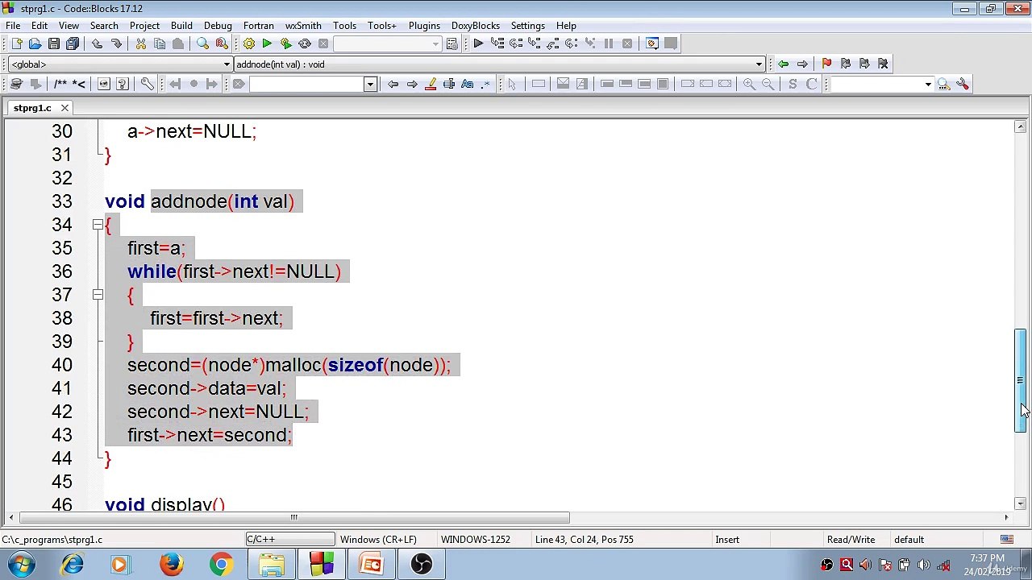Toggle source view S icon

coord(793,84)
